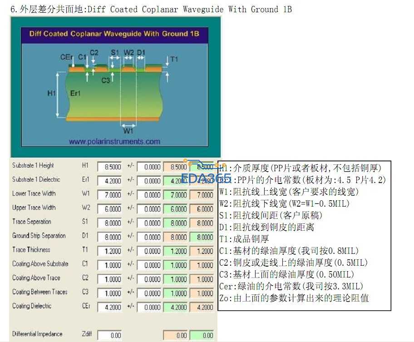Click the S1 maximum value cell 8.0000
This screenshot has width=414, height=342.
tap(202, 223)
